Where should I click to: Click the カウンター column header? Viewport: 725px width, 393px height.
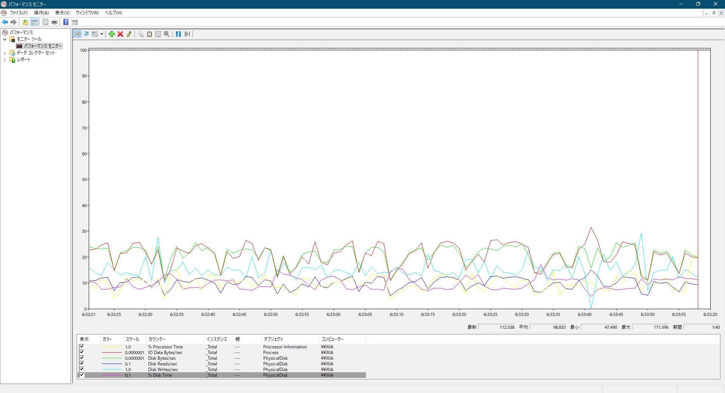coord(174,339)
